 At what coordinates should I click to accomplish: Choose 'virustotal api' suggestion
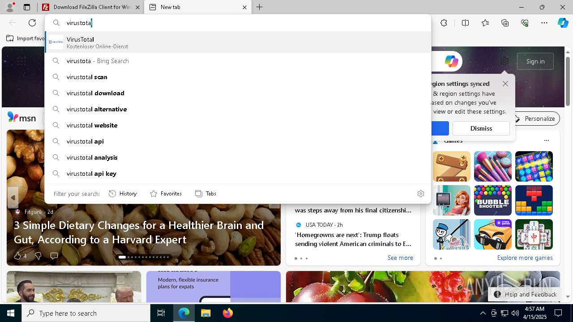[238, 141]
